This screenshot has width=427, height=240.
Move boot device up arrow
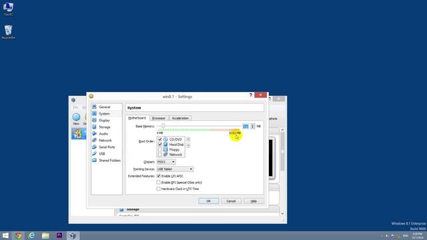pos(188,139)
